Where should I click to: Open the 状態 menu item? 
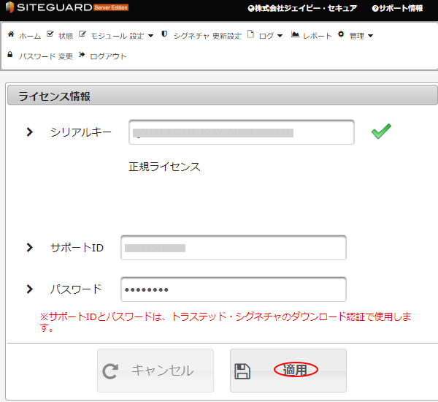point(66,36)
